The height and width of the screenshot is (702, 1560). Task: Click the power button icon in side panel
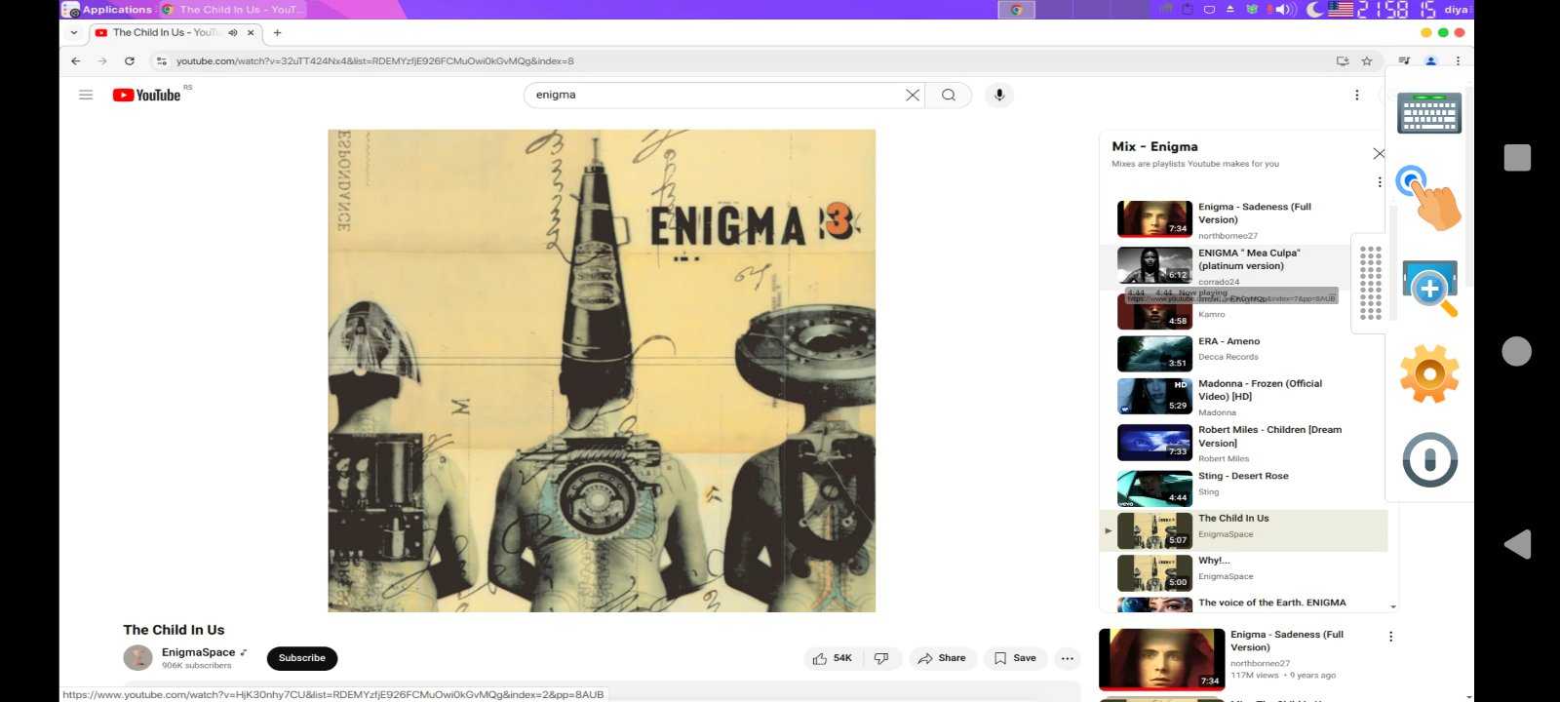click(x=1429, y=459)
